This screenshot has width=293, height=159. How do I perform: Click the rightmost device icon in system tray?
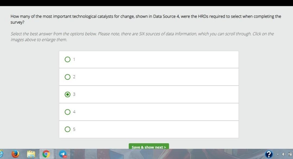coord(290,154)
